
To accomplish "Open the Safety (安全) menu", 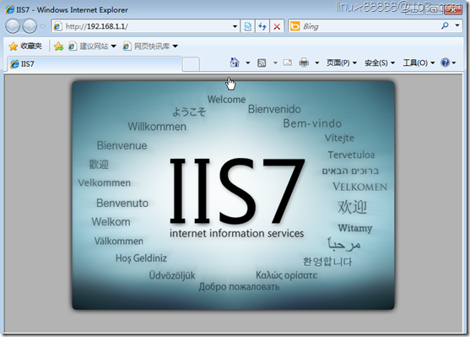I will [380, 63].
